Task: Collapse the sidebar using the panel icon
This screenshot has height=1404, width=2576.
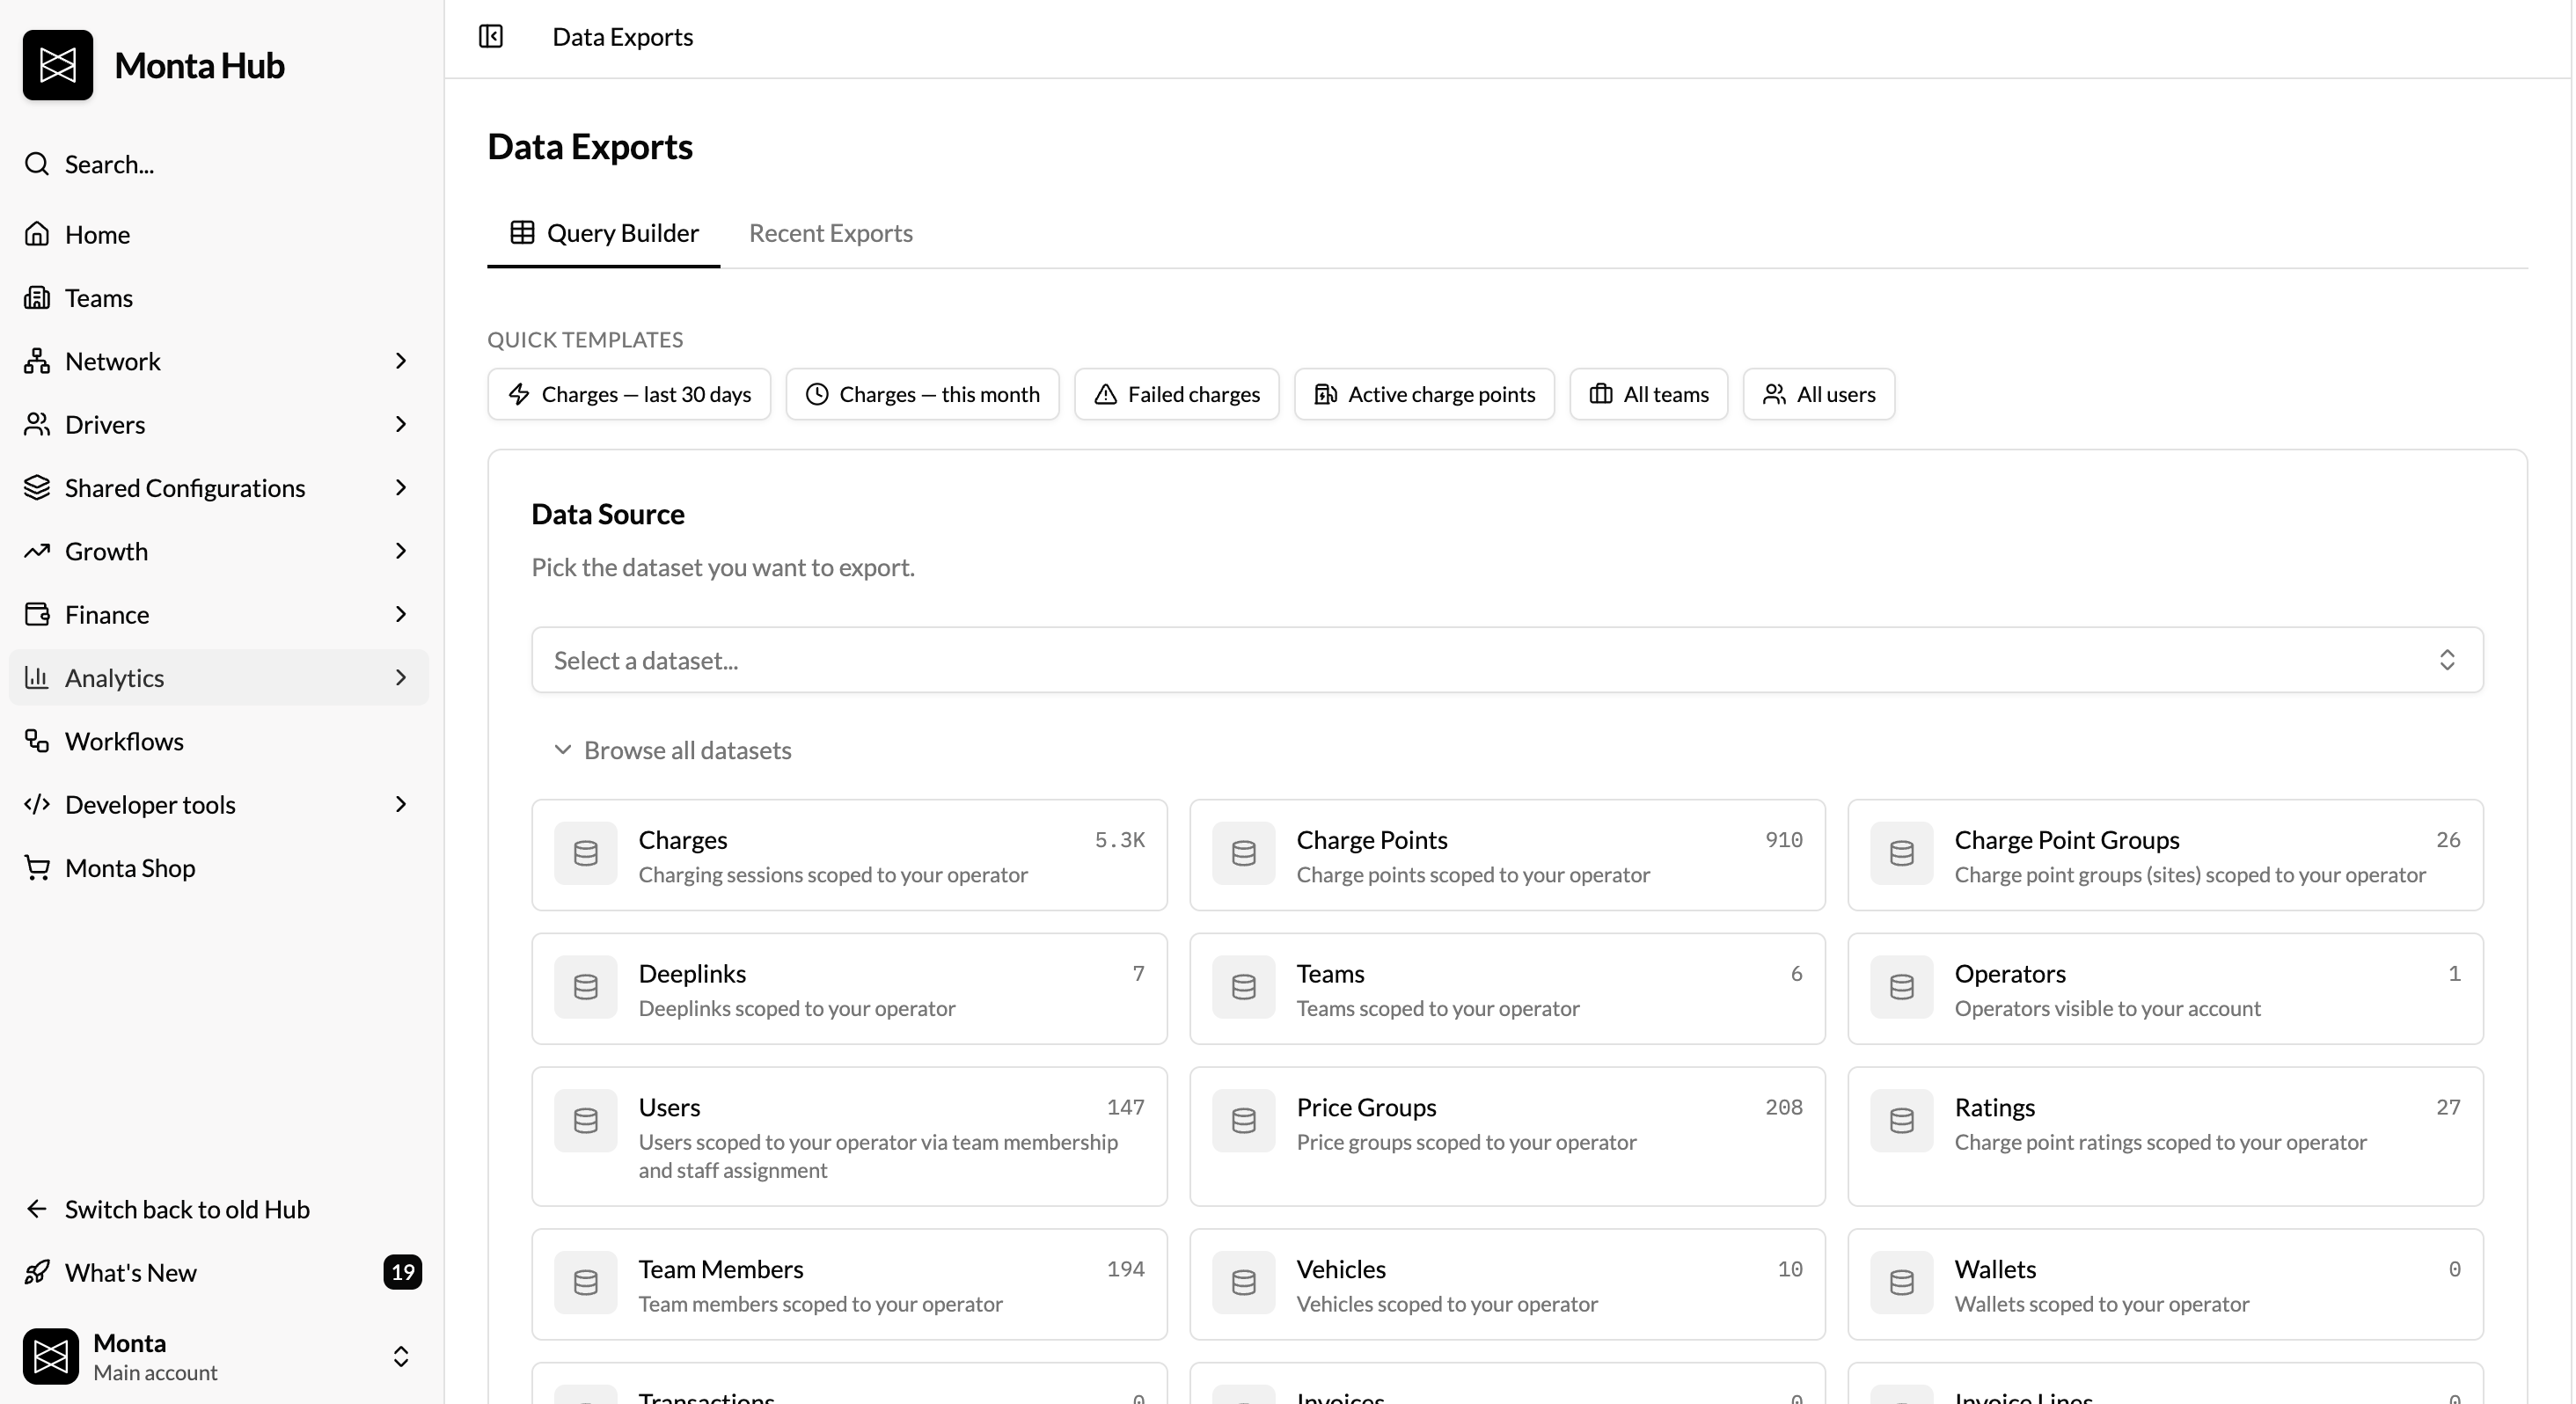Action: (491, 37)
